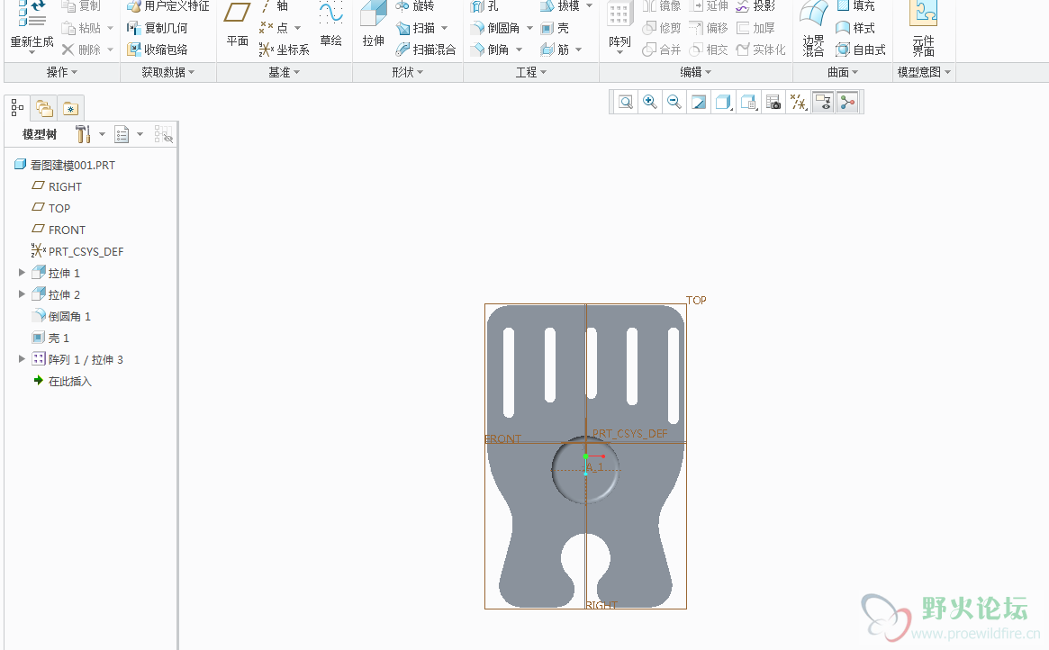Image resolution: width=1049 pixels, height=650 pixels.
Task: Open the 点 (Point) dropdown arrow
Action: (x=298, y=28)
